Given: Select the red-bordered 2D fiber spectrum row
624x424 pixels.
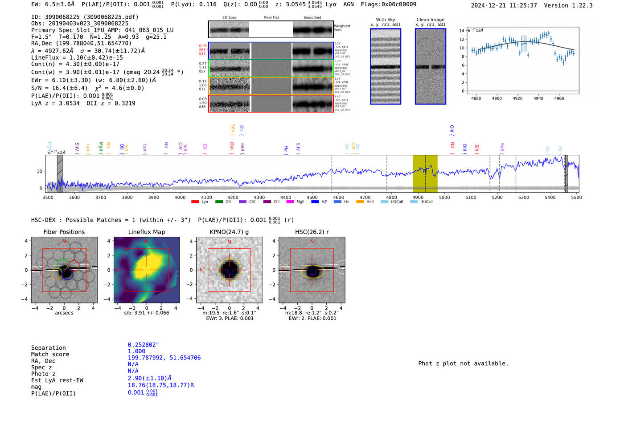Looking at the screenshot, I should (x=271, y=104).
